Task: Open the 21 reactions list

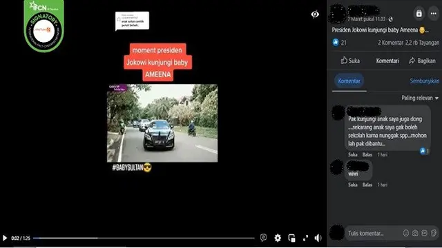Action: [340, 43]
